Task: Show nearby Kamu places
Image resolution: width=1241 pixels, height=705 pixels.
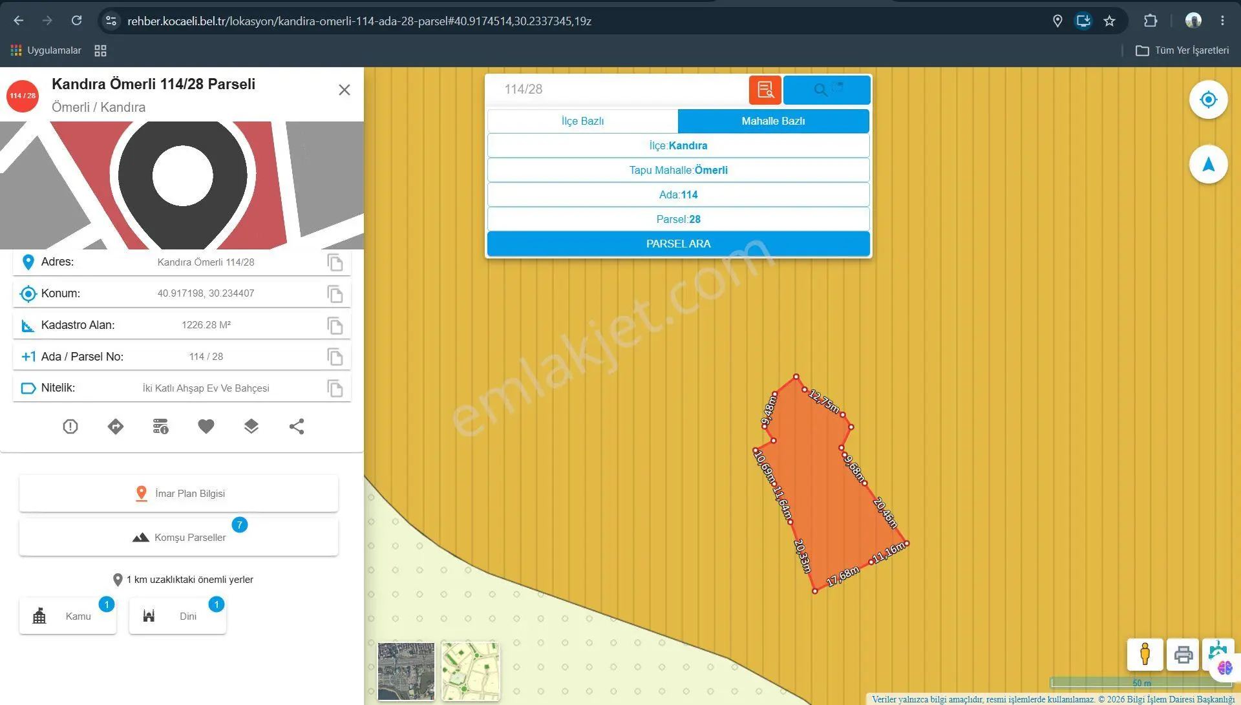Action: (68, 616)
